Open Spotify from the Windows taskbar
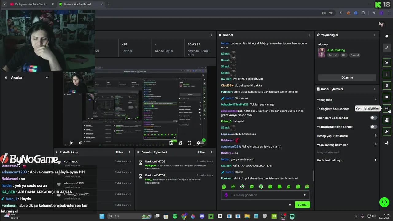 point(175,216)
